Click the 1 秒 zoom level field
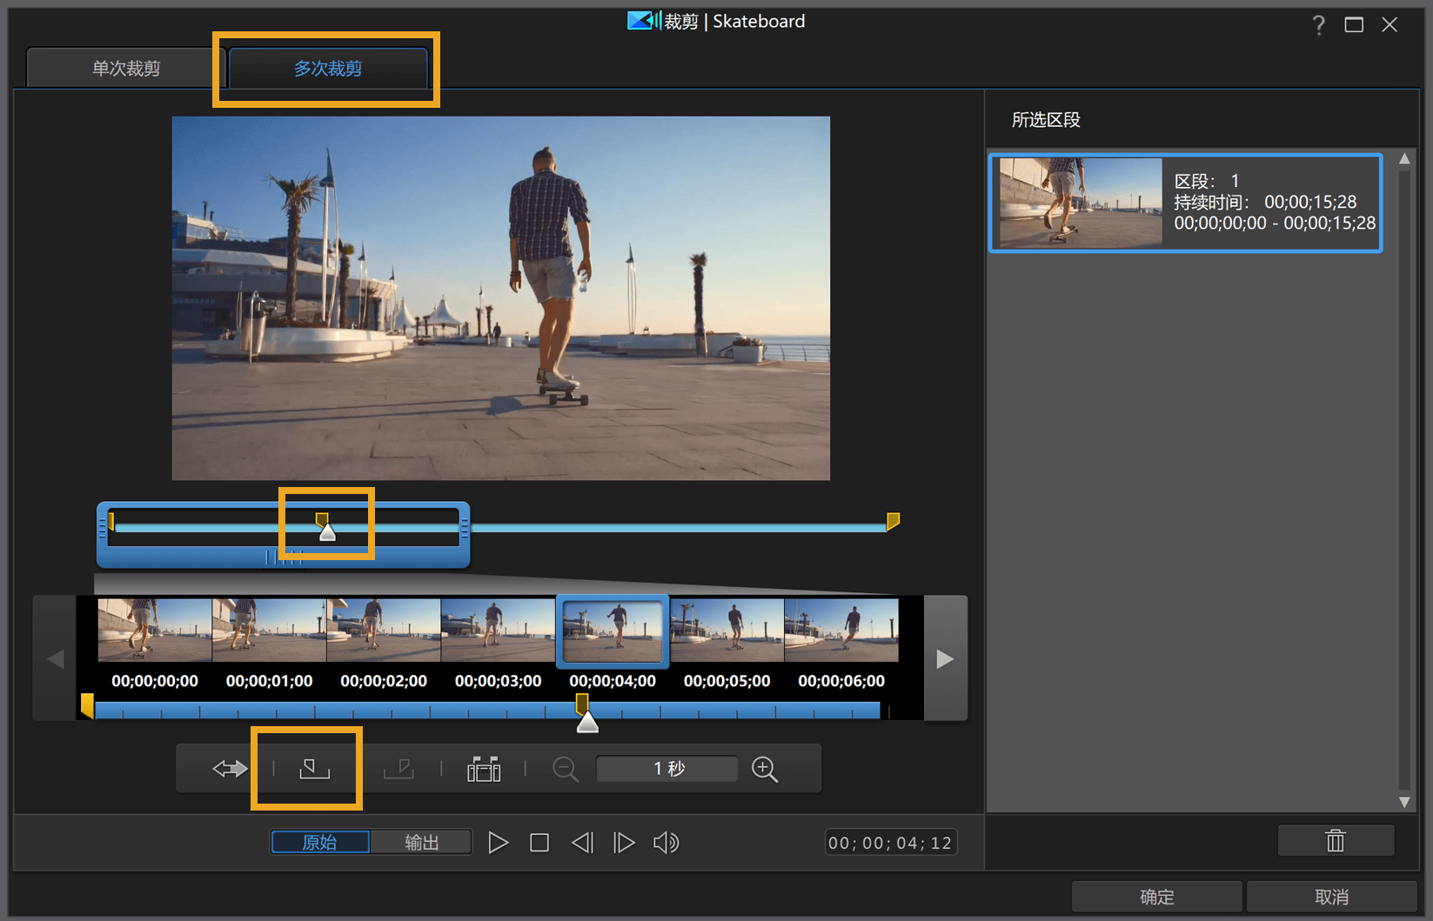The height and width of the screenshot is (921, 1433). click(x=667, y=769)
